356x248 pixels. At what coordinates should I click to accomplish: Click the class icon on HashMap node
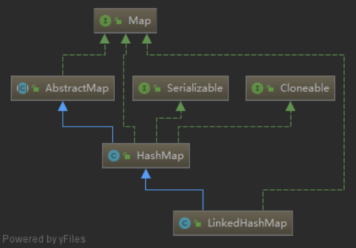click(113, 156)
